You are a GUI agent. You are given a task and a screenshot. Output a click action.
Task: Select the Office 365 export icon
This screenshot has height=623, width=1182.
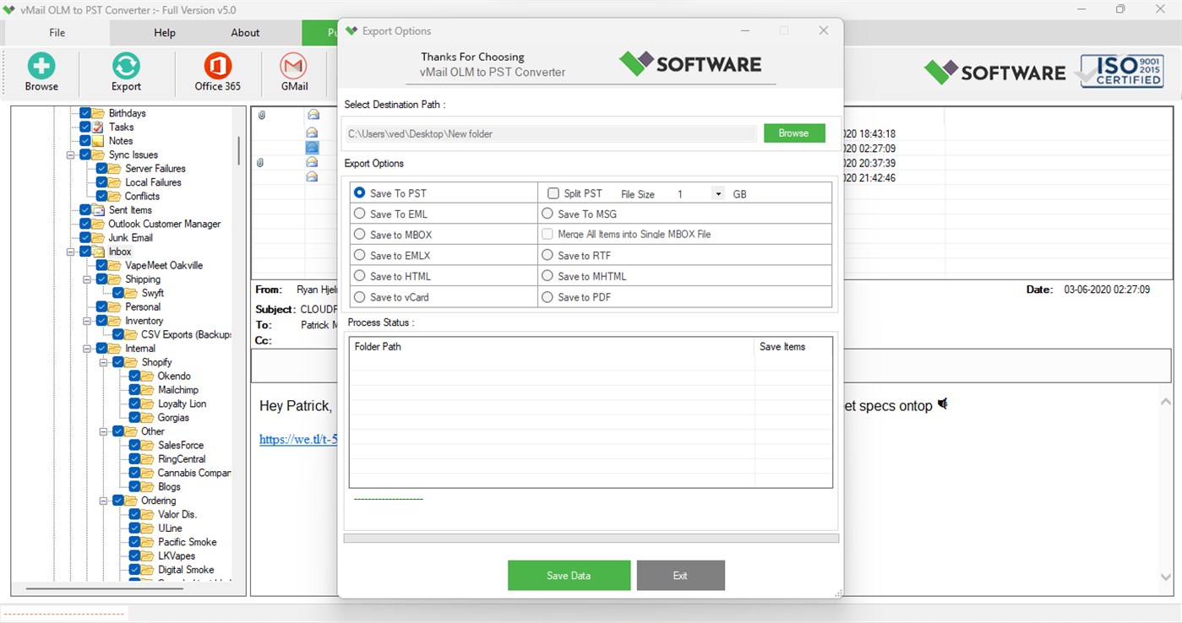tap(217, 73)
